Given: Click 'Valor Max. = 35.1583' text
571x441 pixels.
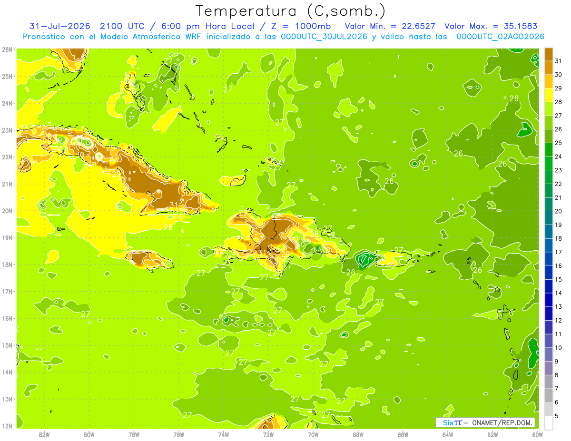Looking at the screenshot, I should pyautogui.click(x=491, y=26).
